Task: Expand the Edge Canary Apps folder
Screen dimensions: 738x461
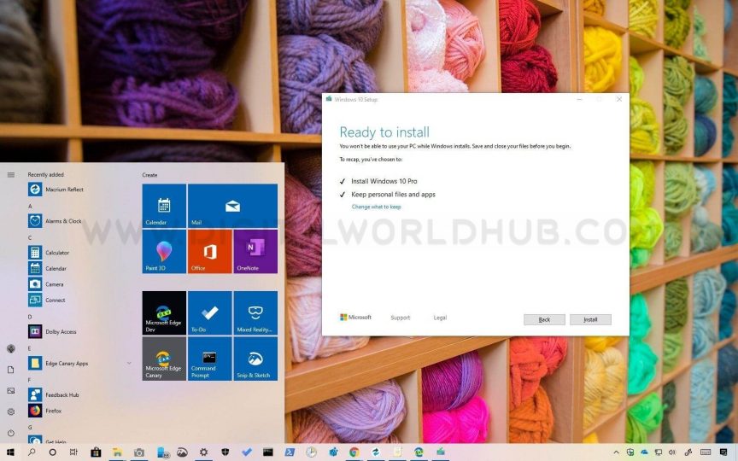Action: (x=129, y=364)
